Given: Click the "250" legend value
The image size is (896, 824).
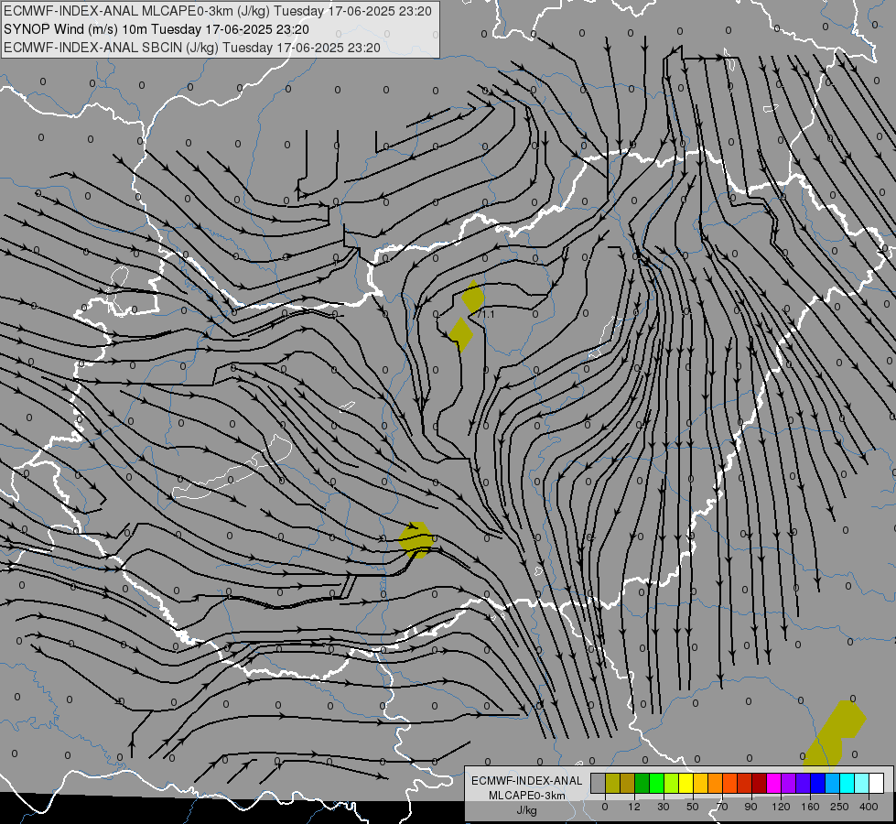Looking at the screenshot, I should click(x=839, y=807).
